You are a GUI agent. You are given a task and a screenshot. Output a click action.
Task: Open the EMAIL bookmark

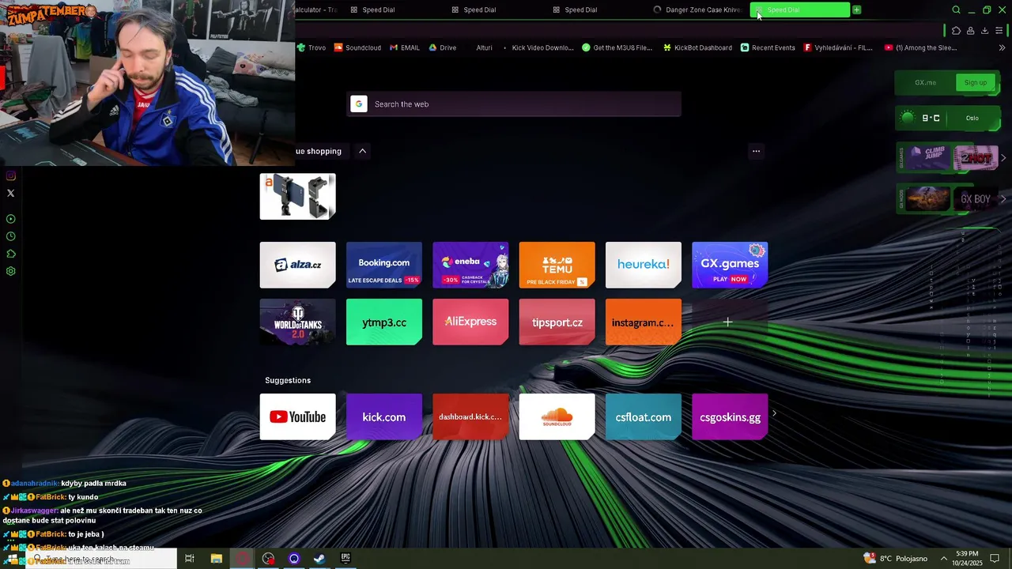pyautogui.click(x=405, y=47)
